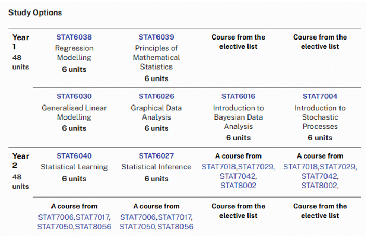Click STAT7018 in the fourth Year 2 column
366x236 pixels.
(x=300, y=167)
